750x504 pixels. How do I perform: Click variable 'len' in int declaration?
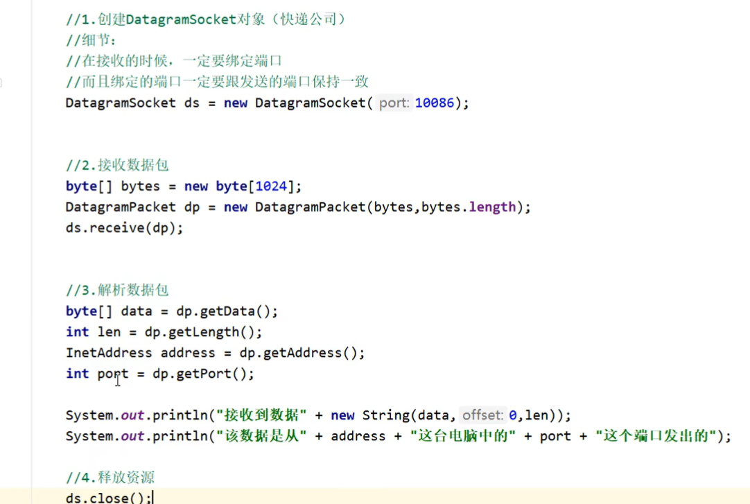point(109,332)
